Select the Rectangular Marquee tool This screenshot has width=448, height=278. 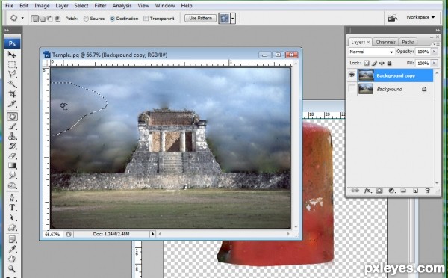tap(12, 64)
